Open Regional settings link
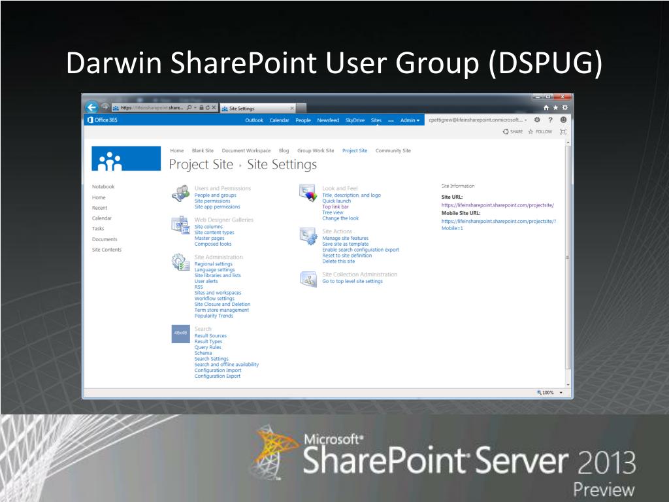The width and height of the screenshot is (669, 502). pyautogui.click(x=214, y=264)
